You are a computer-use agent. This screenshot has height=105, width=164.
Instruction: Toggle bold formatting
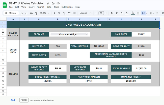112,13
